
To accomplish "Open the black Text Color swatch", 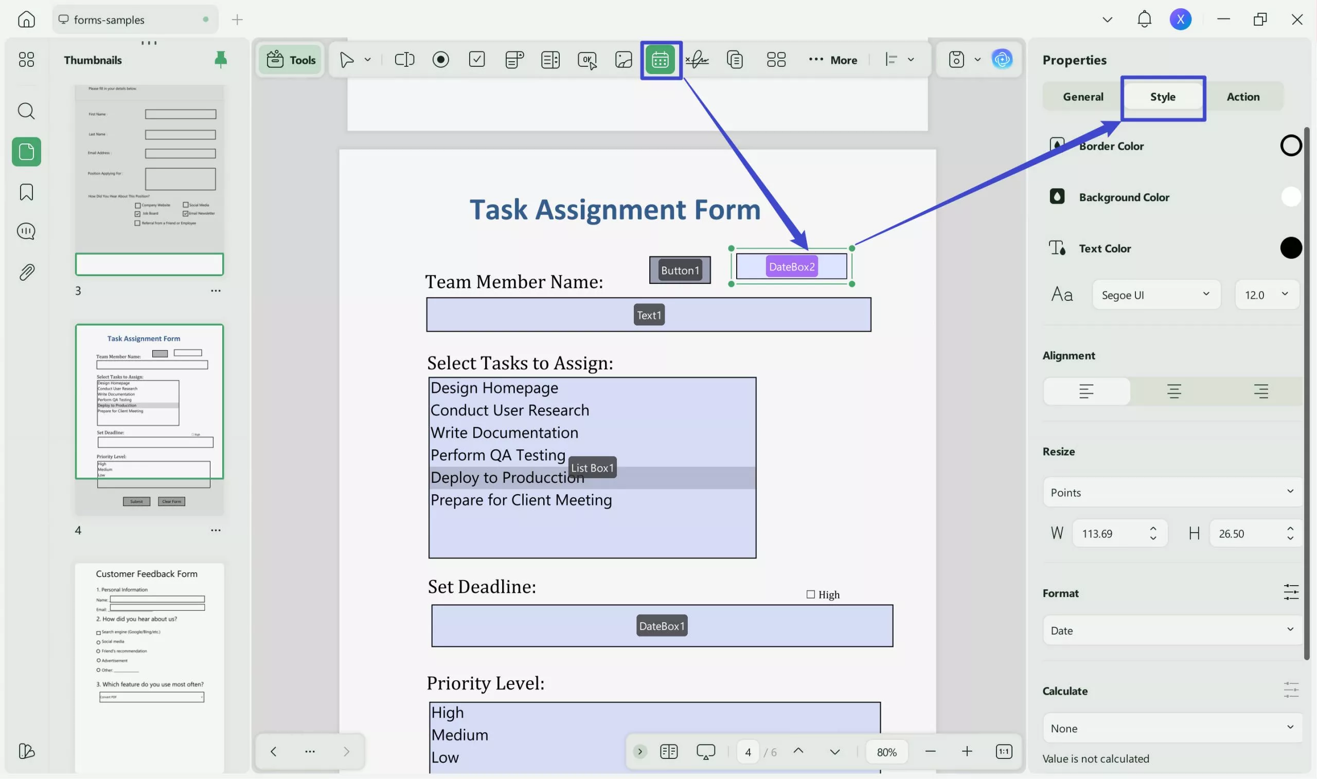I will 1290,248.
